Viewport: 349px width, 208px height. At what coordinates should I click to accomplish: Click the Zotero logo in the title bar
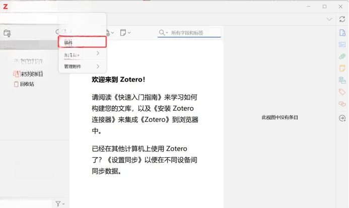pos(6,7)
